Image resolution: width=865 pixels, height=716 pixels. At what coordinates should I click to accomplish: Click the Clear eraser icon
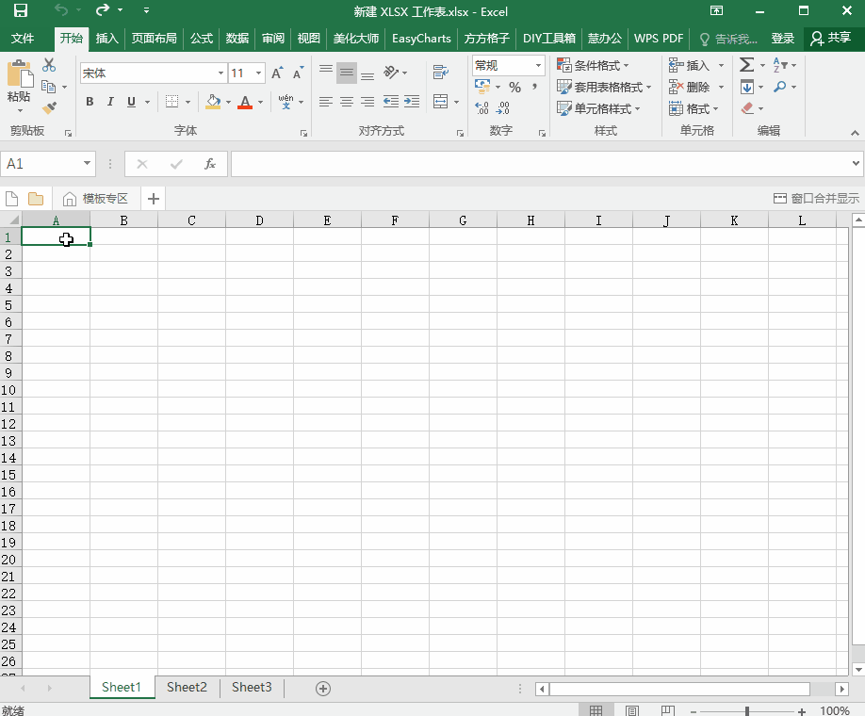coord(747,108)
